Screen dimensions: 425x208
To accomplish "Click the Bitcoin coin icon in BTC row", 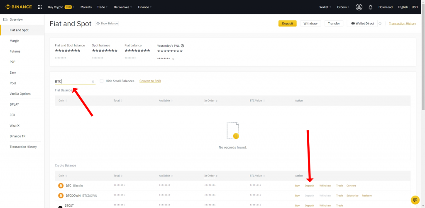I will click(61, 186).
